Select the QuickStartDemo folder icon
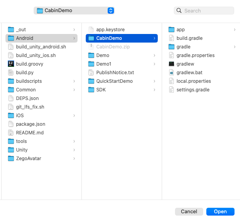Image resolution: width=240 pixels, height=223 pixels. pyautogui.click(x=91, y=81)
